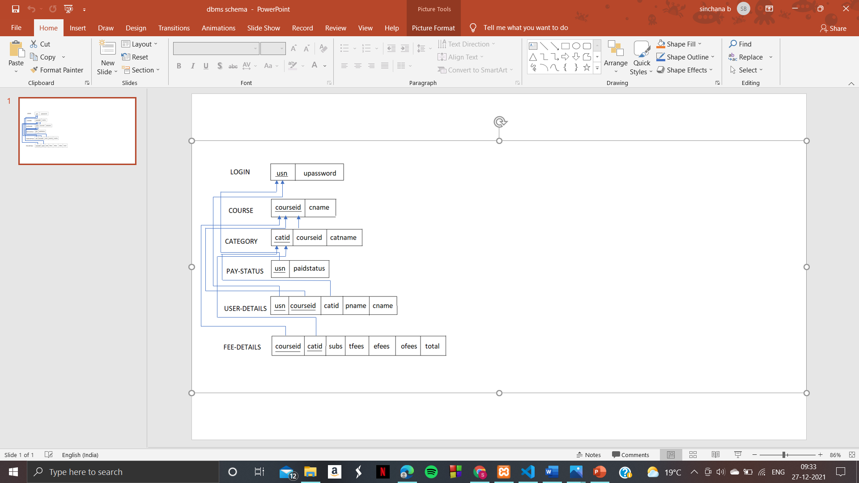
Task: Open the Insert tab
Action: pos(77,28)
